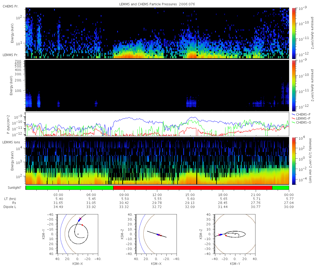The width and height of the screenshot is (321, 267).
Task: Click the CHEMS Pr. panel label
Action: pos(10,6)
